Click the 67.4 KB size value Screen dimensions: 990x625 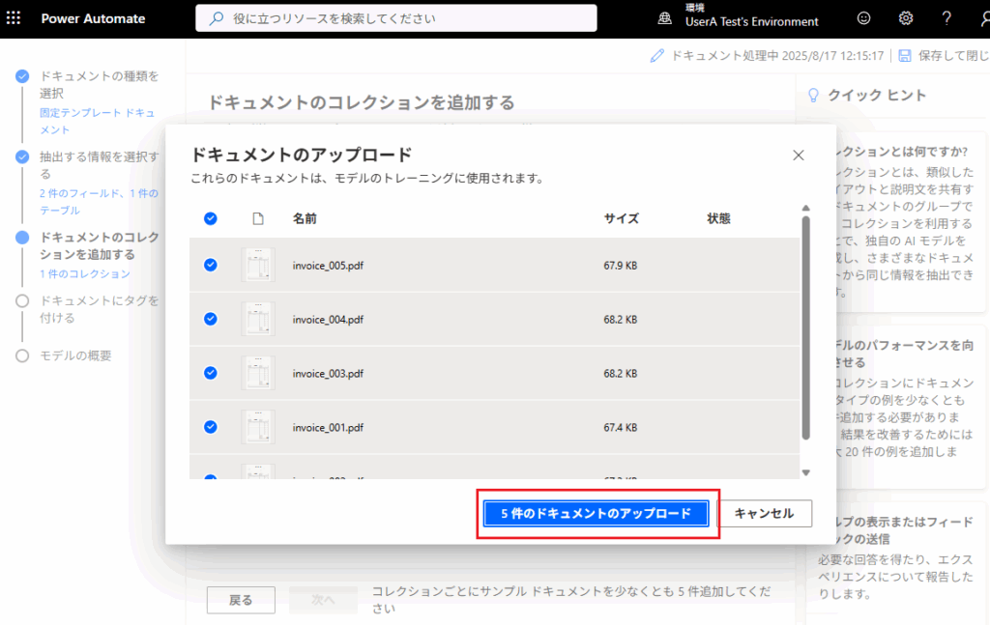620,428
